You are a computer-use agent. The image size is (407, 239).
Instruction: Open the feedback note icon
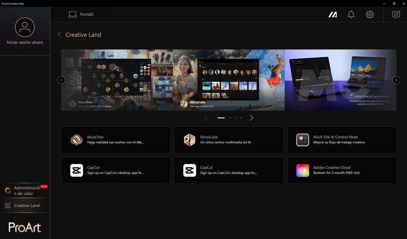click(x=396, y=15)
